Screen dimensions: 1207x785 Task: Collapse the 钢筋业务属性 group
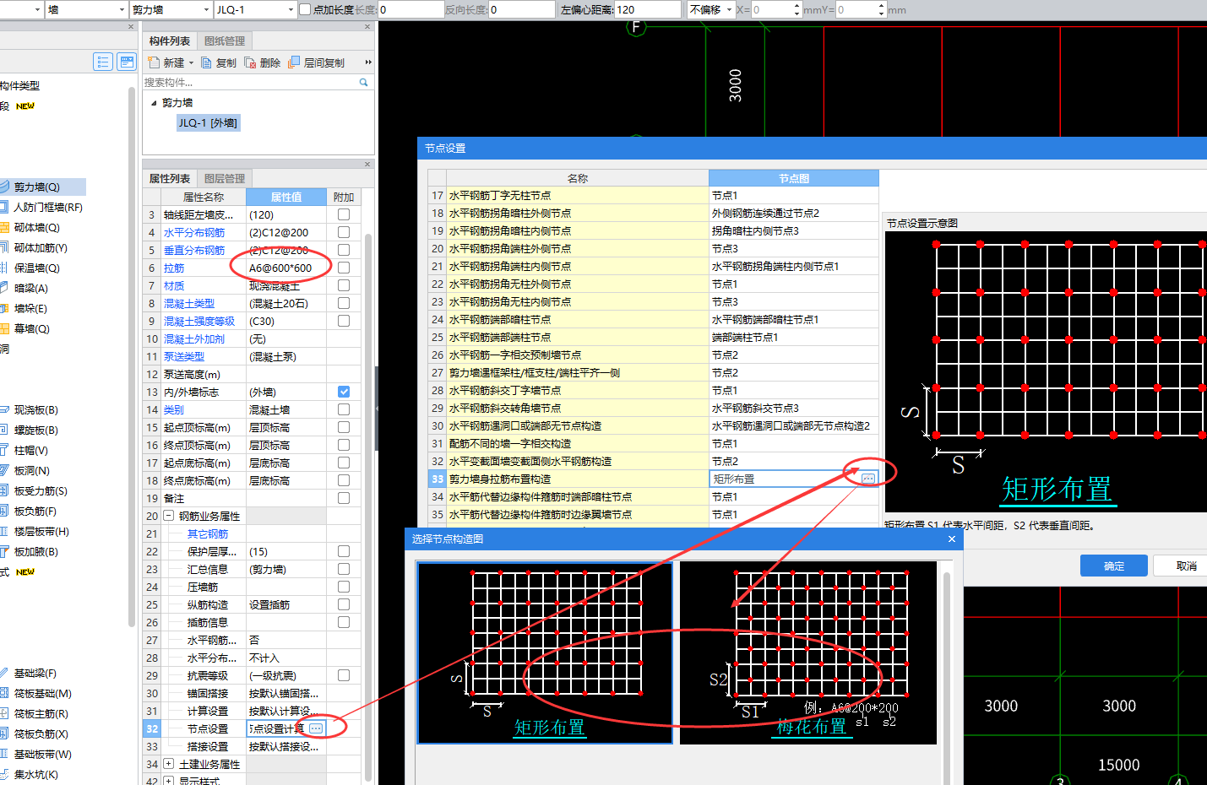tap(169, 516)
